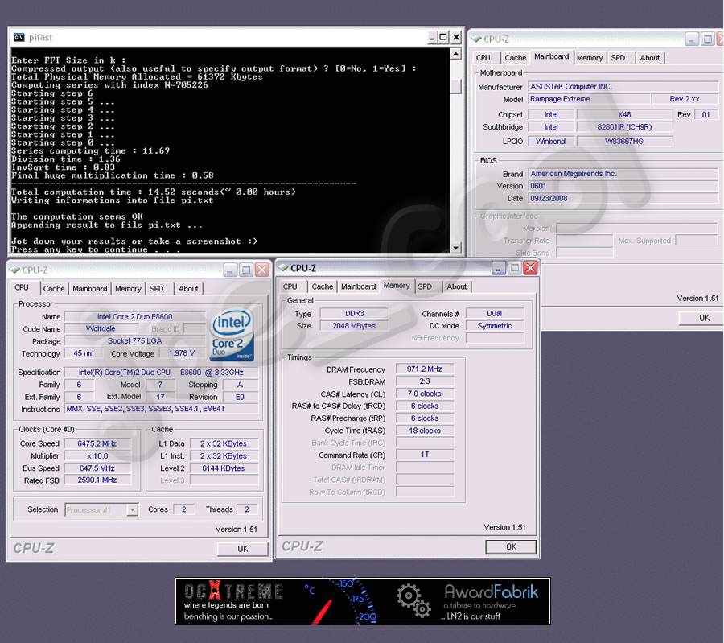Click OK in CPU-Z memory window
Image resolution: width=724 pixels, height=643 pixels.
coord(511,547)
